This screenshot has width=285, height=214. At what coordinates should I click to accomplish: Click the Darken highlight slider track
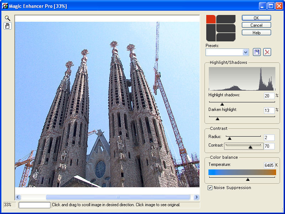pos(242,117)
